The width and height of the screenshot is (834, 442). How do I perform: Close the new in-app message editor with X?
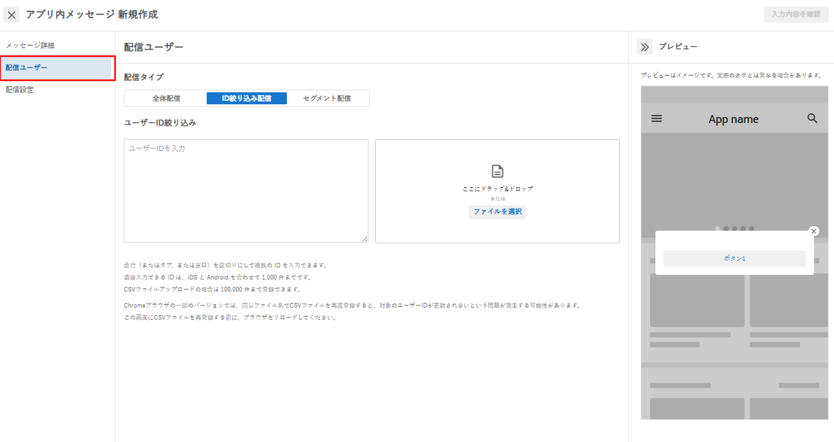12,15
